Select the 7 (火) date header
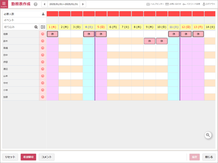 tap(125, 27)
